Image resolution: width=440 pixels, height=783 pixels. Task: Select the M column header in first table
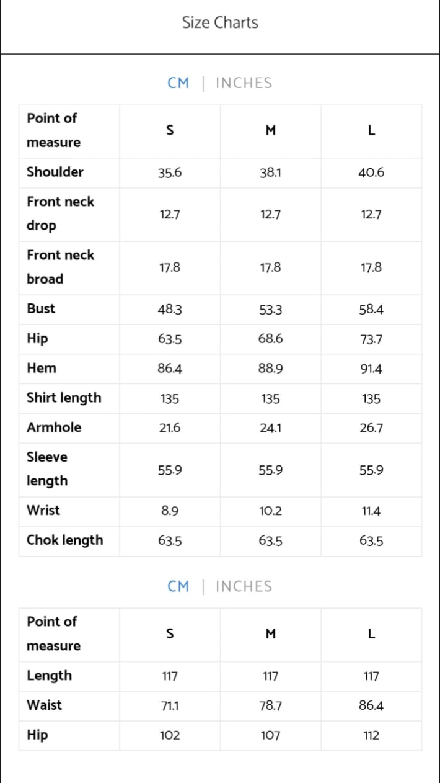270,131
